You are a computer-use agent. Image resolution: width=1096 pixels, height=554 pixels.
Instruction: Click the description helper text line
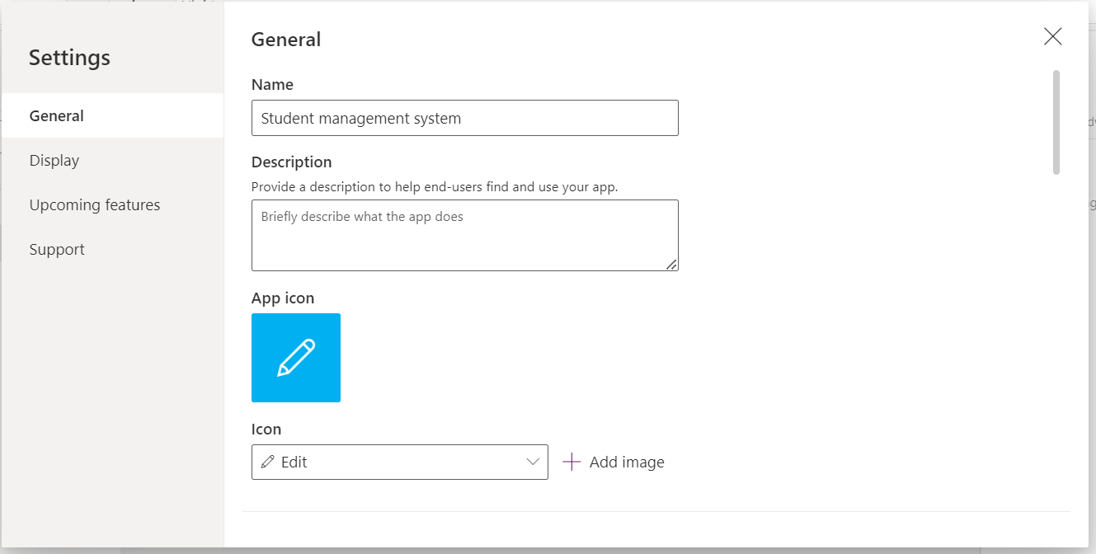tap(435, 186)
